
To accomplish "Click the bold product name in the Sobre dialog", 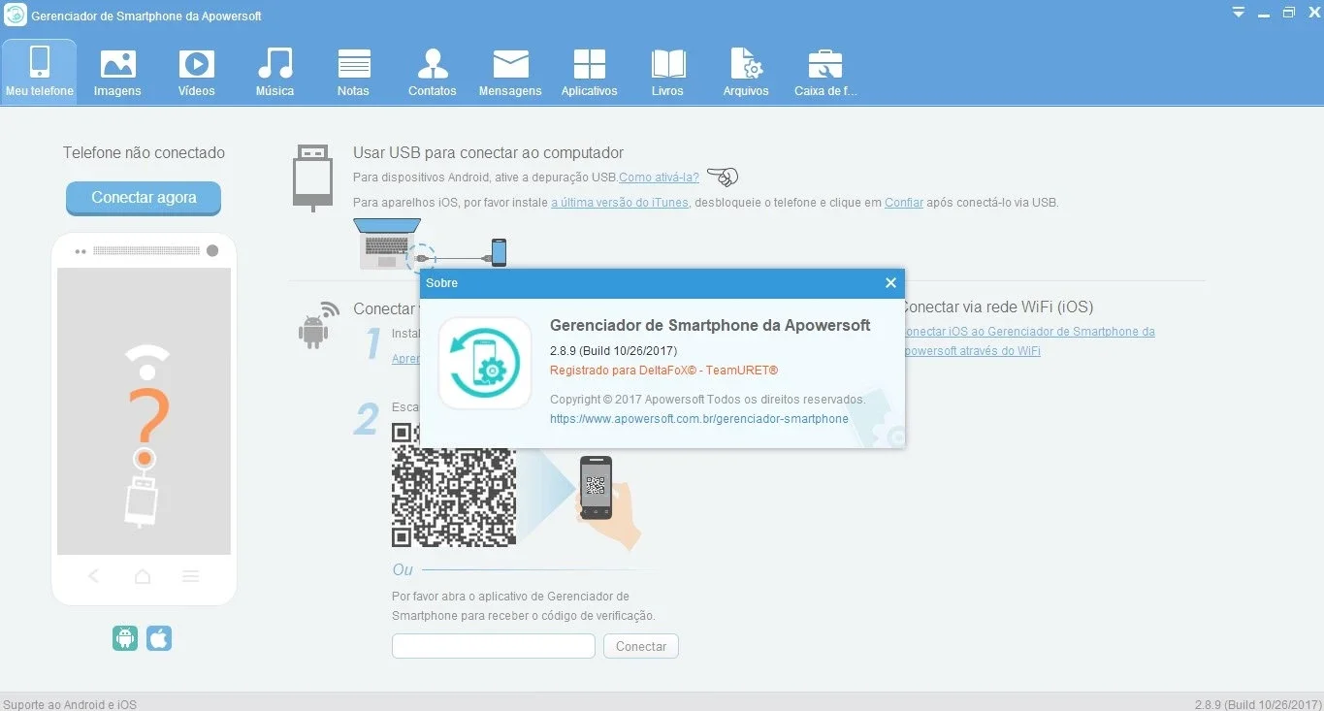I will (x=710, y=326).
